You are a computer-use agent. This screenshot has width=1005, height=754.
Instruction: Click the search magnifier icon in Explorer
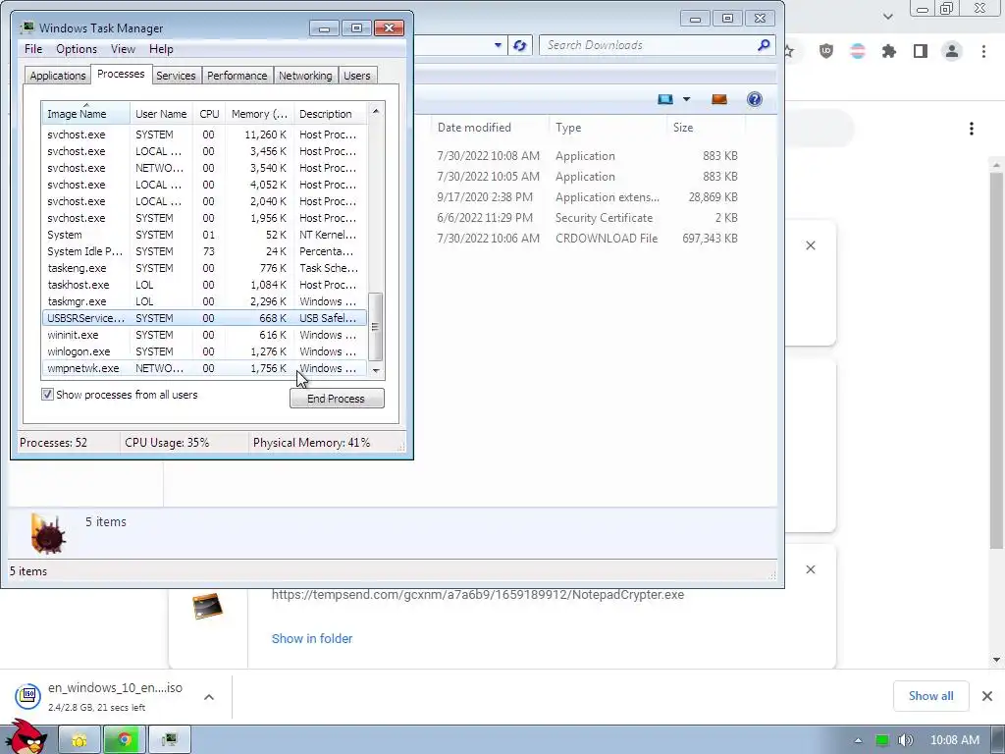pyautogui.click(x=764, y=45)
